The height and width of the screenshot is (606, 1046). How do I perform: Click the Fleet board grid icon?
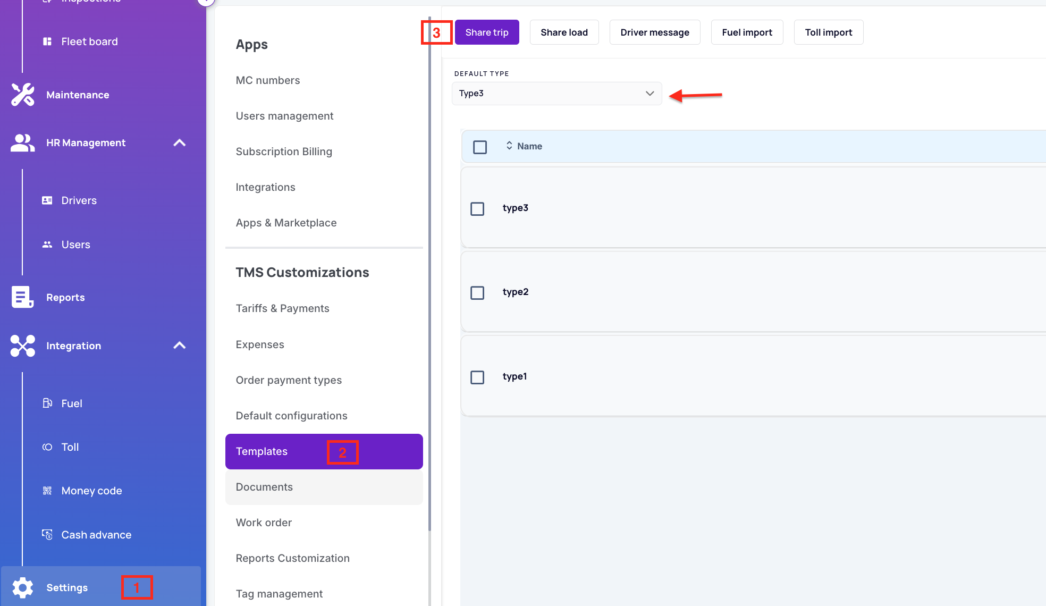(x=47, y=41)
